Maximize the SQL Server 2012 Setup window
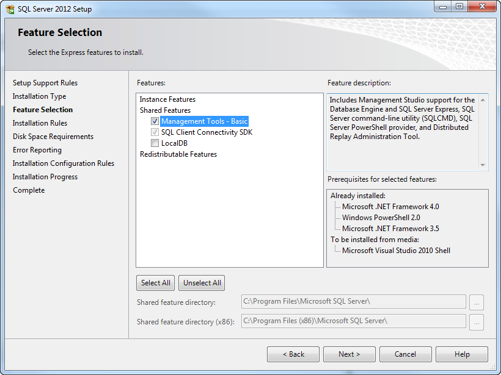This screenshot has height=375, width=501. coord(459,7)
